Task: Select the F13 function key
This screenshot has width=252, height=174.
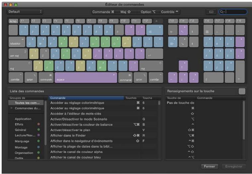Action: [173, 21]
